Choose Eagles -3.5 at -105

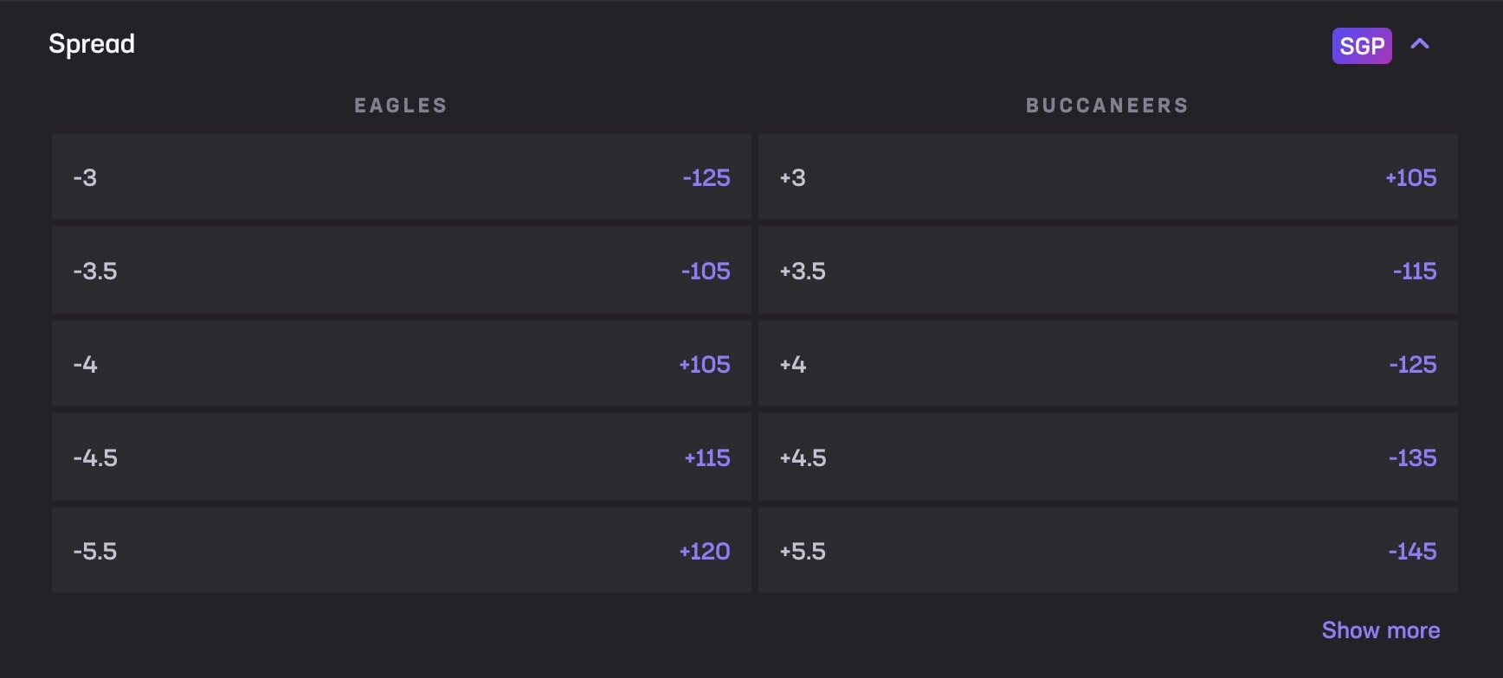click(x=401, y=271)
